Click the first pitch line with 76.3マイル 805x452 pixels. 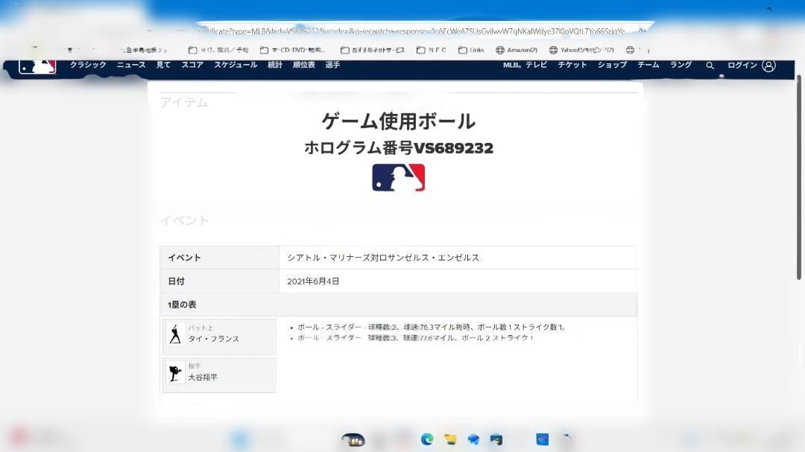point(432,327)
